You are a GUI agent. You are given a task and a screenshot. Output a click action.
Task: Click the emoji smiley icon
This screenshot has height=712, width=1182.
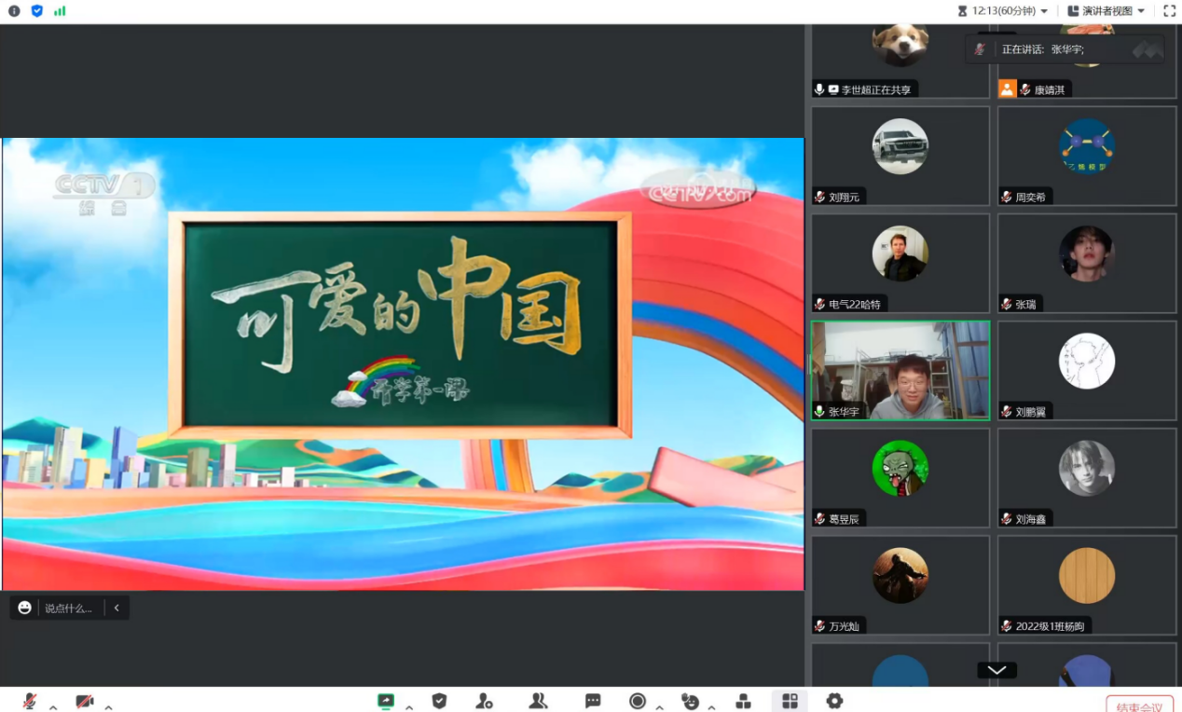25,608
